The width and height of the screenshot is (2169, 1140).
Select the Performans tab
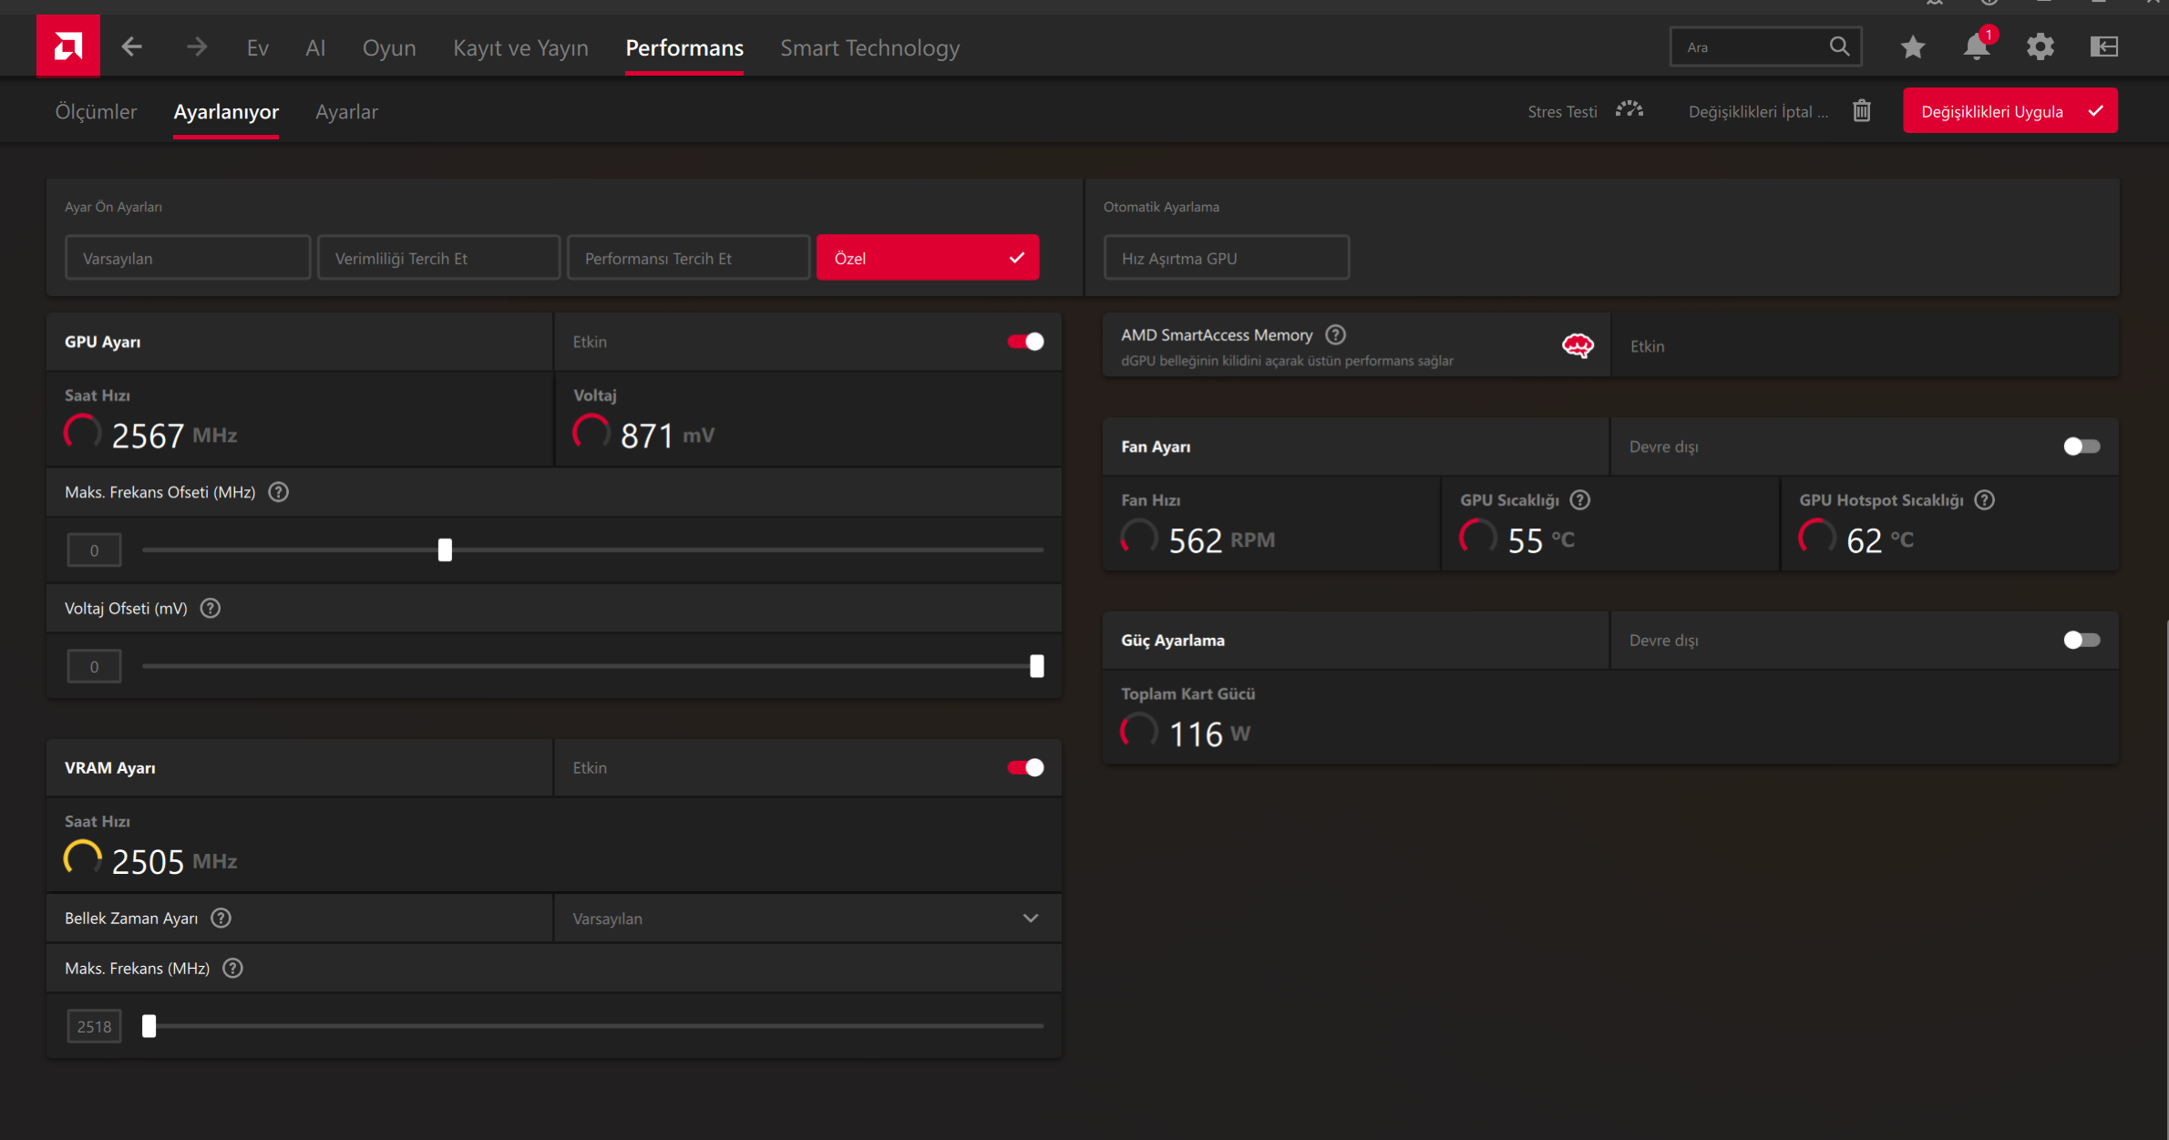684,47
